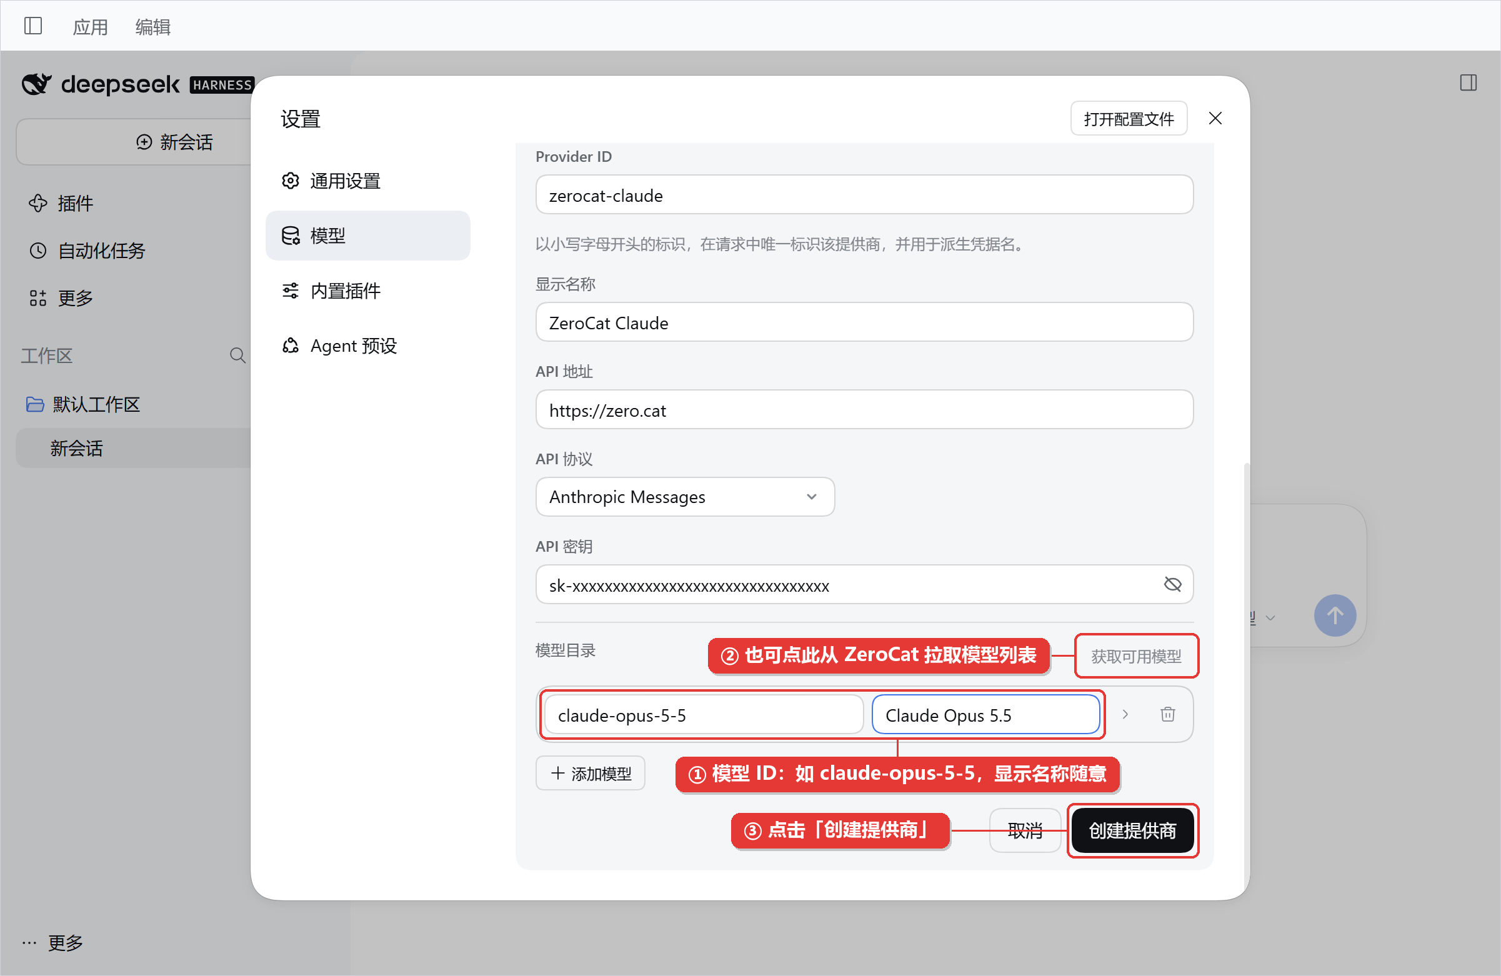Focus the 显示名称 field
1501x976 pixels.
pos(864,322)
